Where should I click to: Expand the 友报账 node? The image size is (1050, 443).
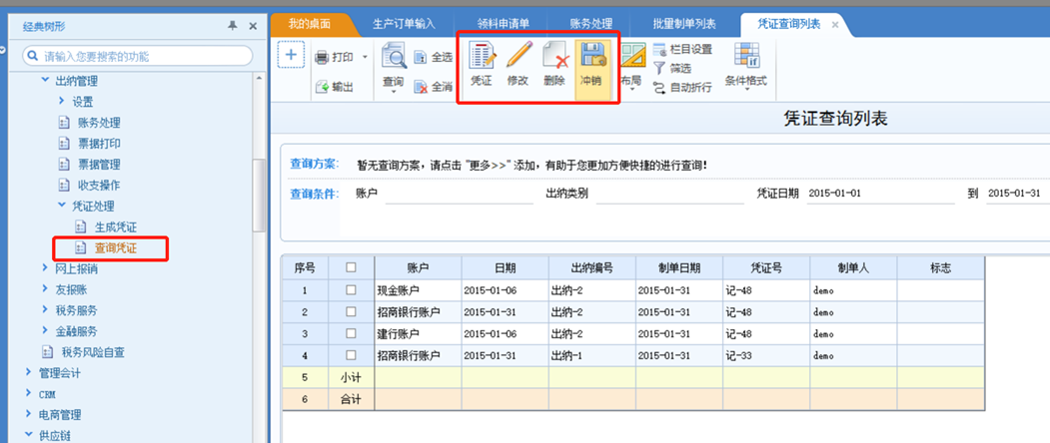tap(45, 289)
